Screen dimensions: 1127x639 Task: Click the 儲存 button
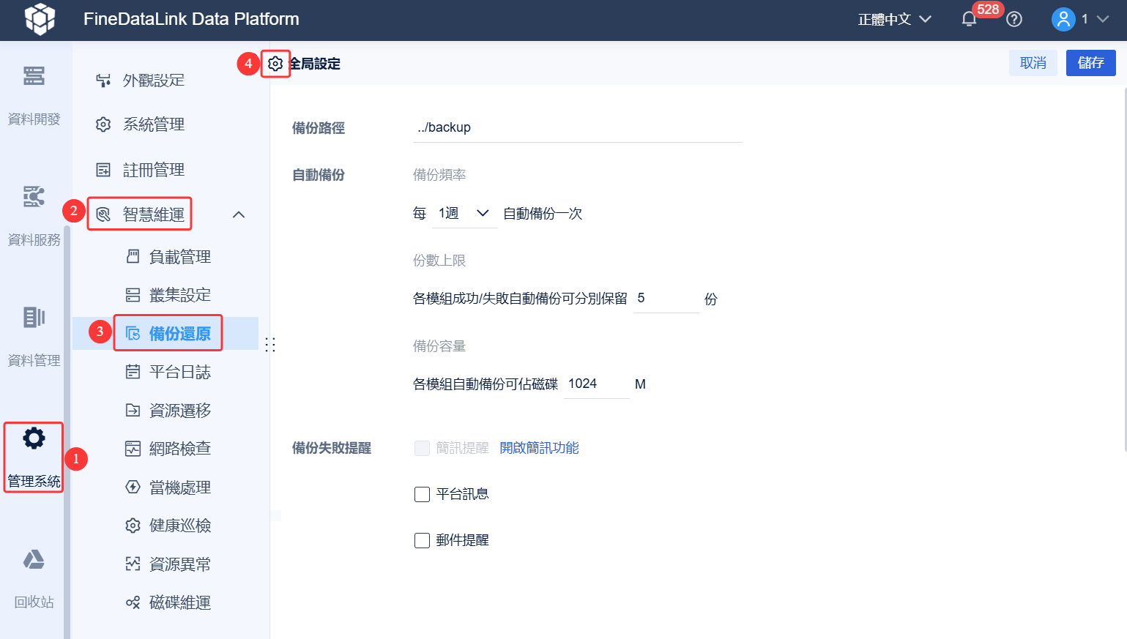point(1091,63)
